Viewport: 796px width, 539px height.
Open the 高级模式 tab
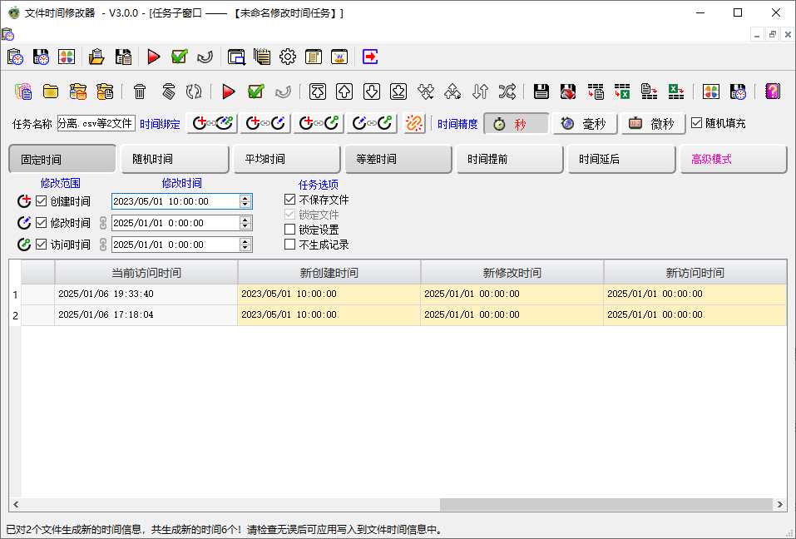point(733,159)
